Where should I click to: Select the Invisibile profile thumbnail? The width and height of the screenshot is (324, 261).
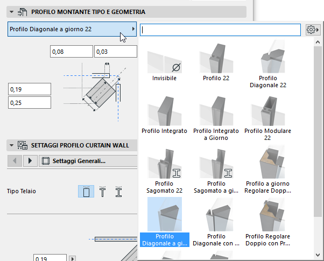tap(165, 62)
